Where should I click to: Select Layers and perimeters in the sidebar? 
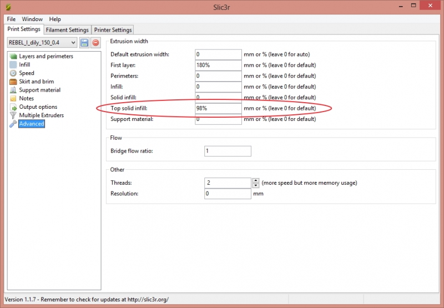coord(46,56)
